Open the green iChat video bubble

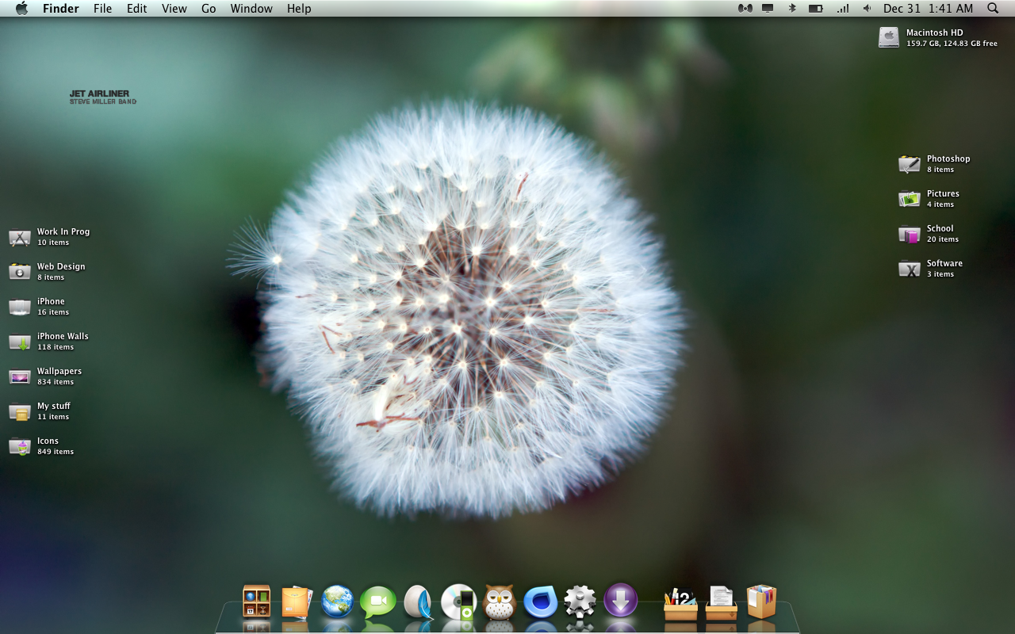(x=377, y=602)
